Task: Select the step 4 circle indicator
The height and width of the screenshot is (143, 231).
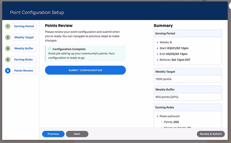Action: 7,59
